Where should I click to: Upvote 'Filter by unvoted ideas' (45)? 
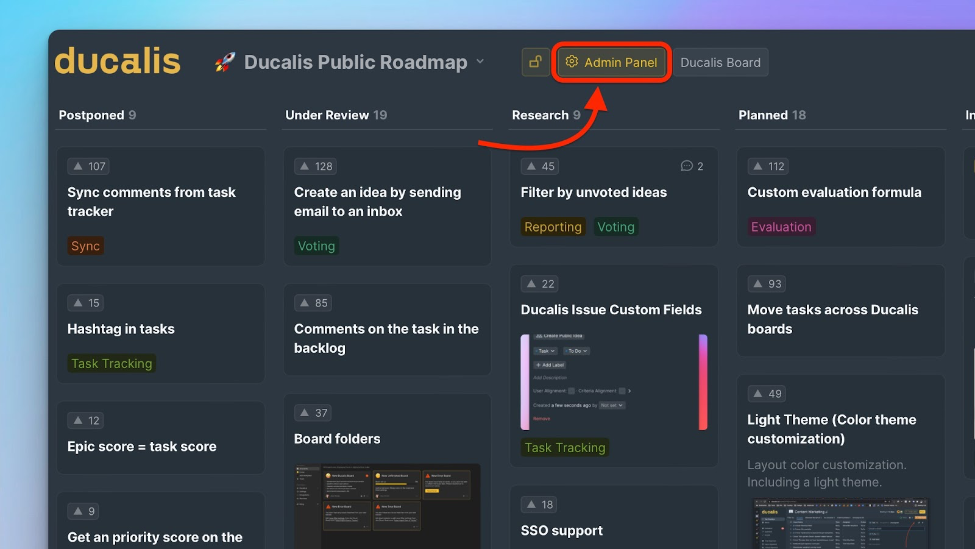[x=541, y=166]
